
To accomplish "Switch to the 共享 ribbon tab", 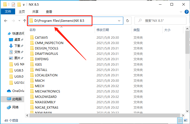I will coord(35,12).
